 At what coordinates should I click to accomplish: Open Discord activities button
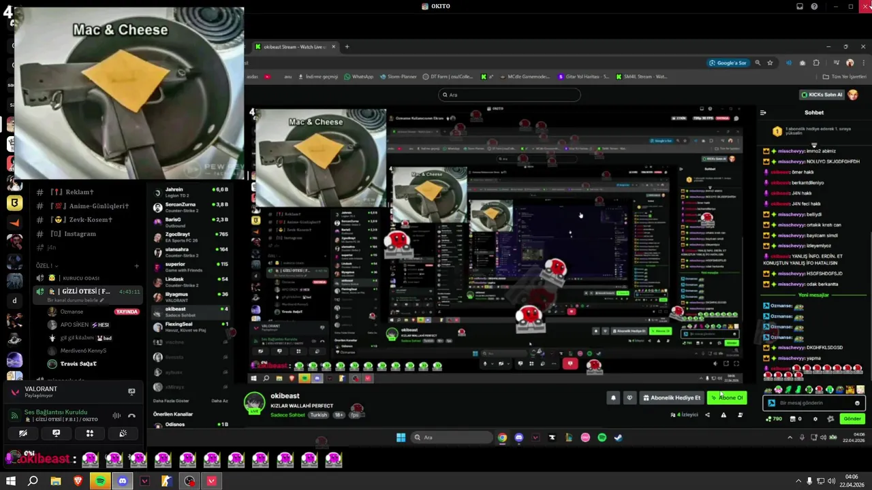tap(89, 433)
